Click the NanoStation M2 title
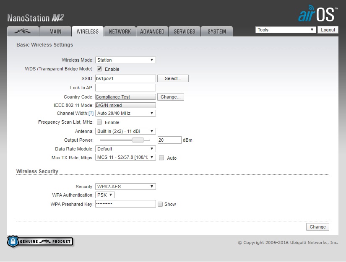Viewport: 346px width, 262px height. (x=36, y=18)
